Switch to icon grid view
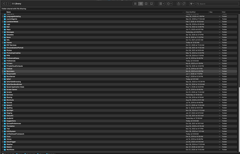The width and height of the screenshot is (240, 154). (135, 4)
